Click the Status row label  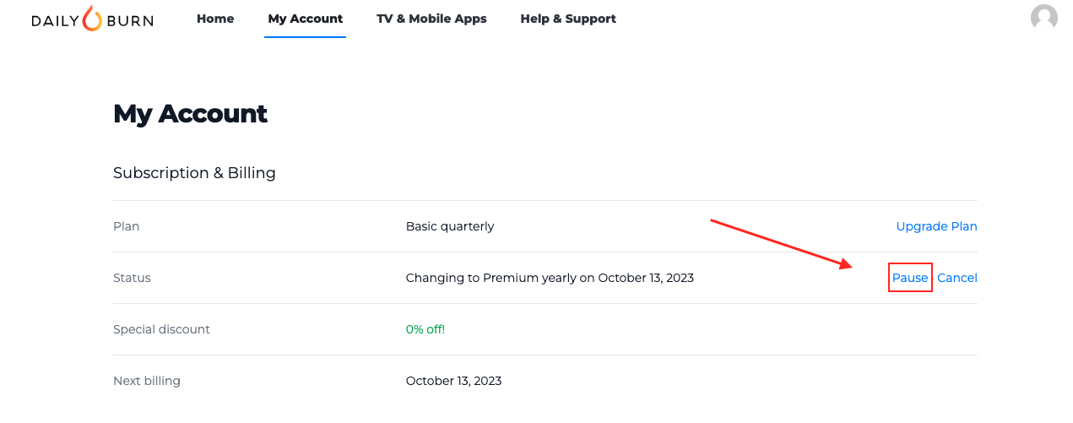(x=132, y=278)
